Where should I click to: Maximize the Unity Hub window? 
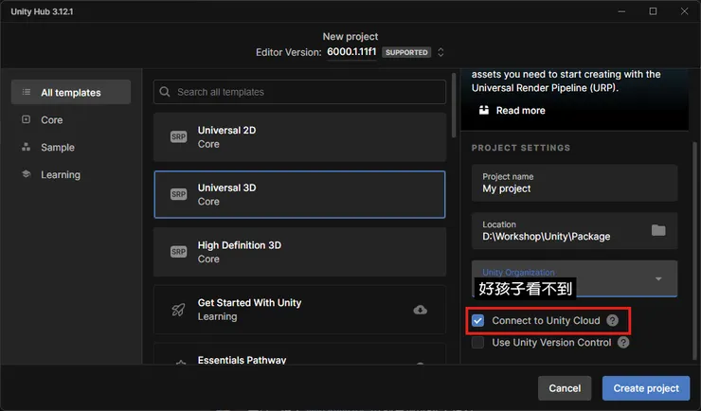click(653, 11)
